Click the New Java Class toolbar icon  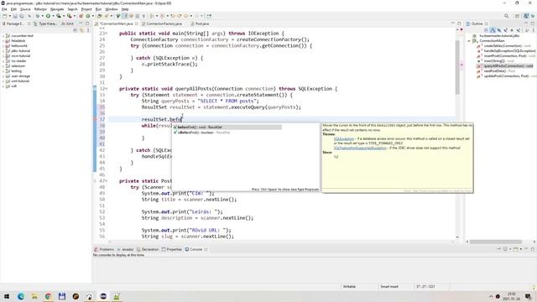coord(88,16)
